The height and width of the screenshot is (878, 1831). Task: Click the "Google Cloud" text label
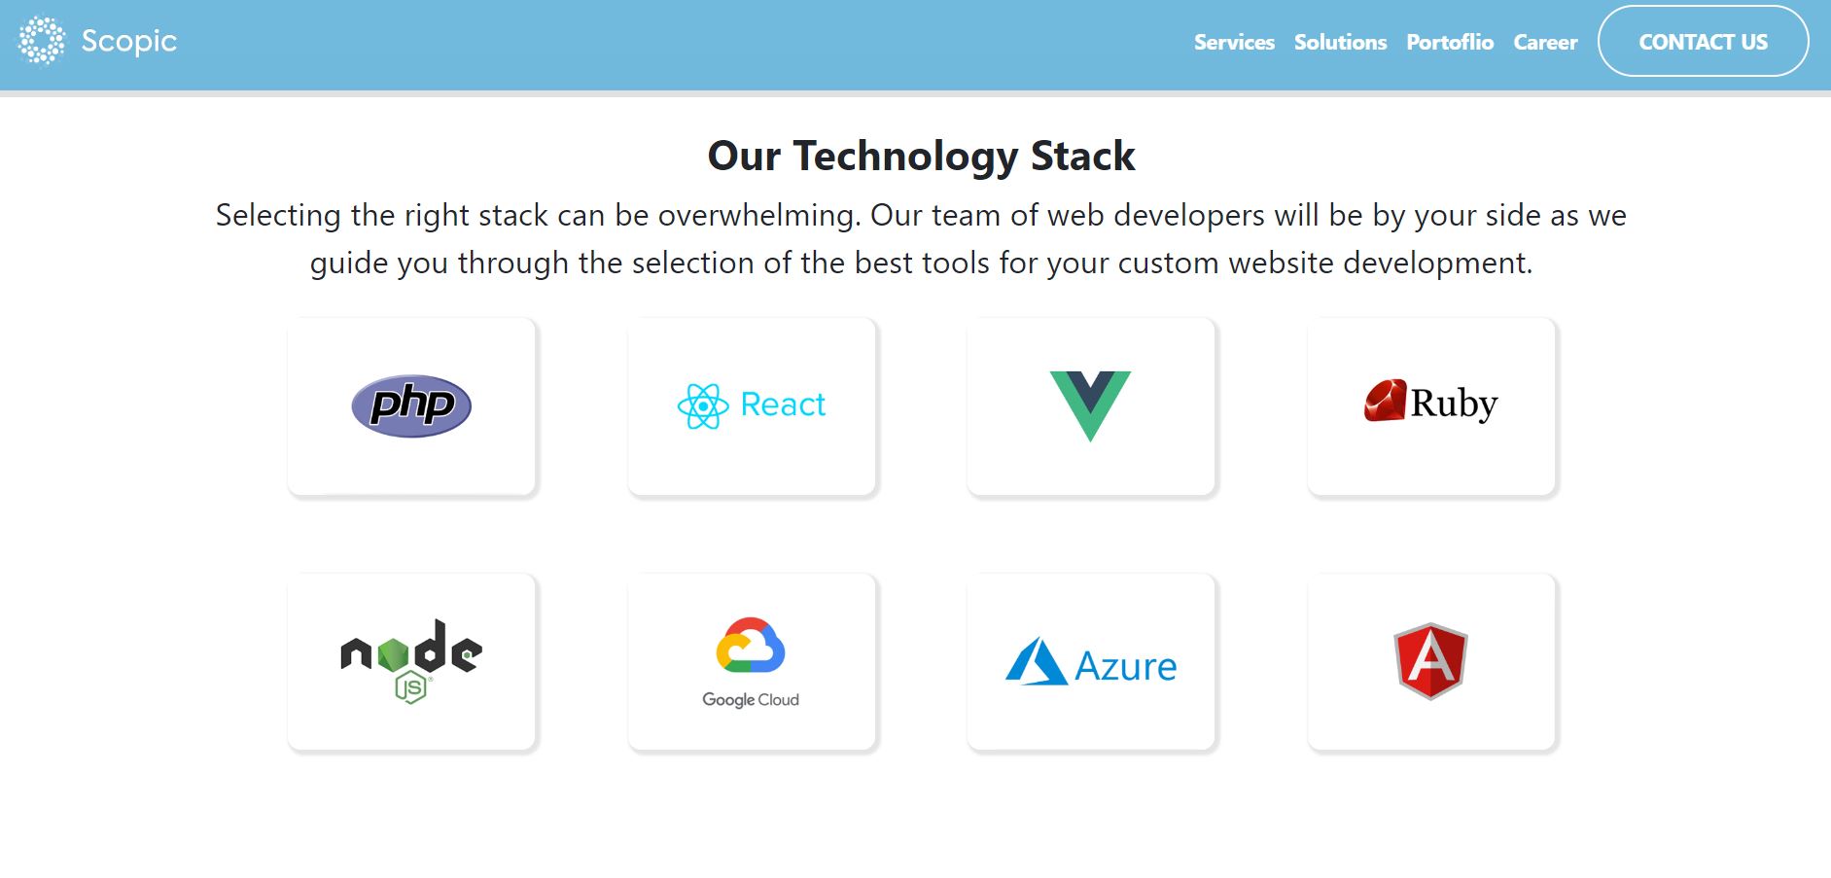tap(751, 700)
